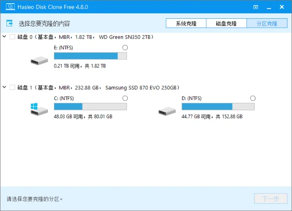Viewport: 292px width, 211px height.
Task: Select the C: Windows system drive icon
Action: pos(38,109)
